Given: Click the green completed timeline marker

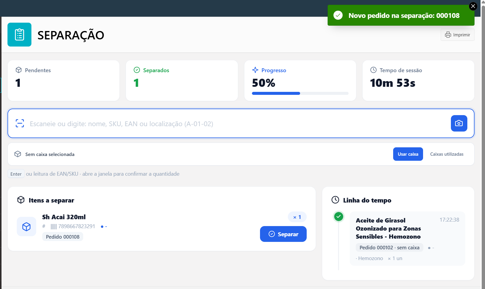Looking at the screenshot, I should (339, 217).
